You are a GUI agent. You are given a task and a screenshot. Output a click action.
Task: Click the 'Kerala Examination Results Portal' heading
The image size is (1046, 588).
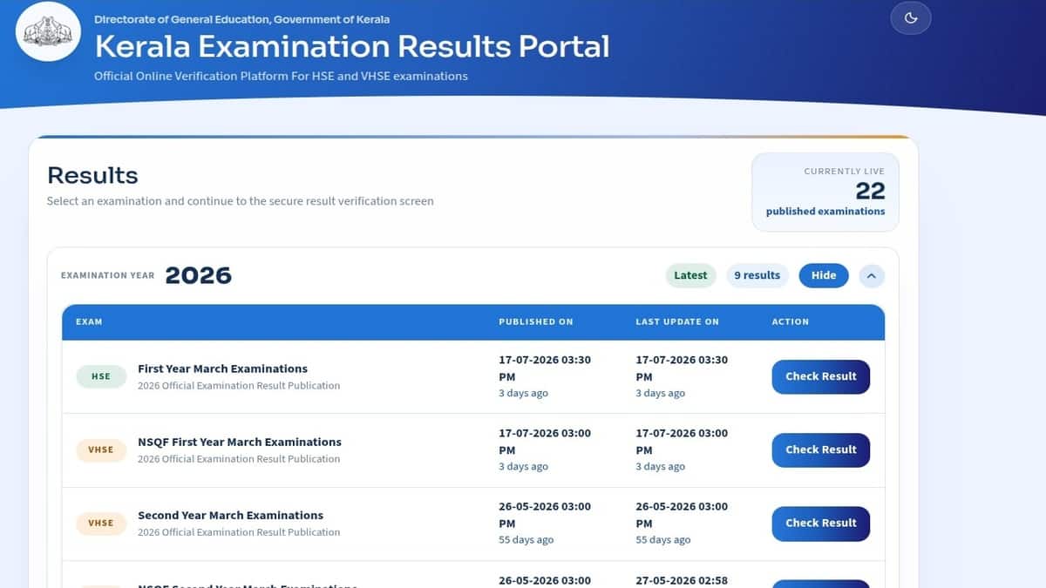[352, 46]
